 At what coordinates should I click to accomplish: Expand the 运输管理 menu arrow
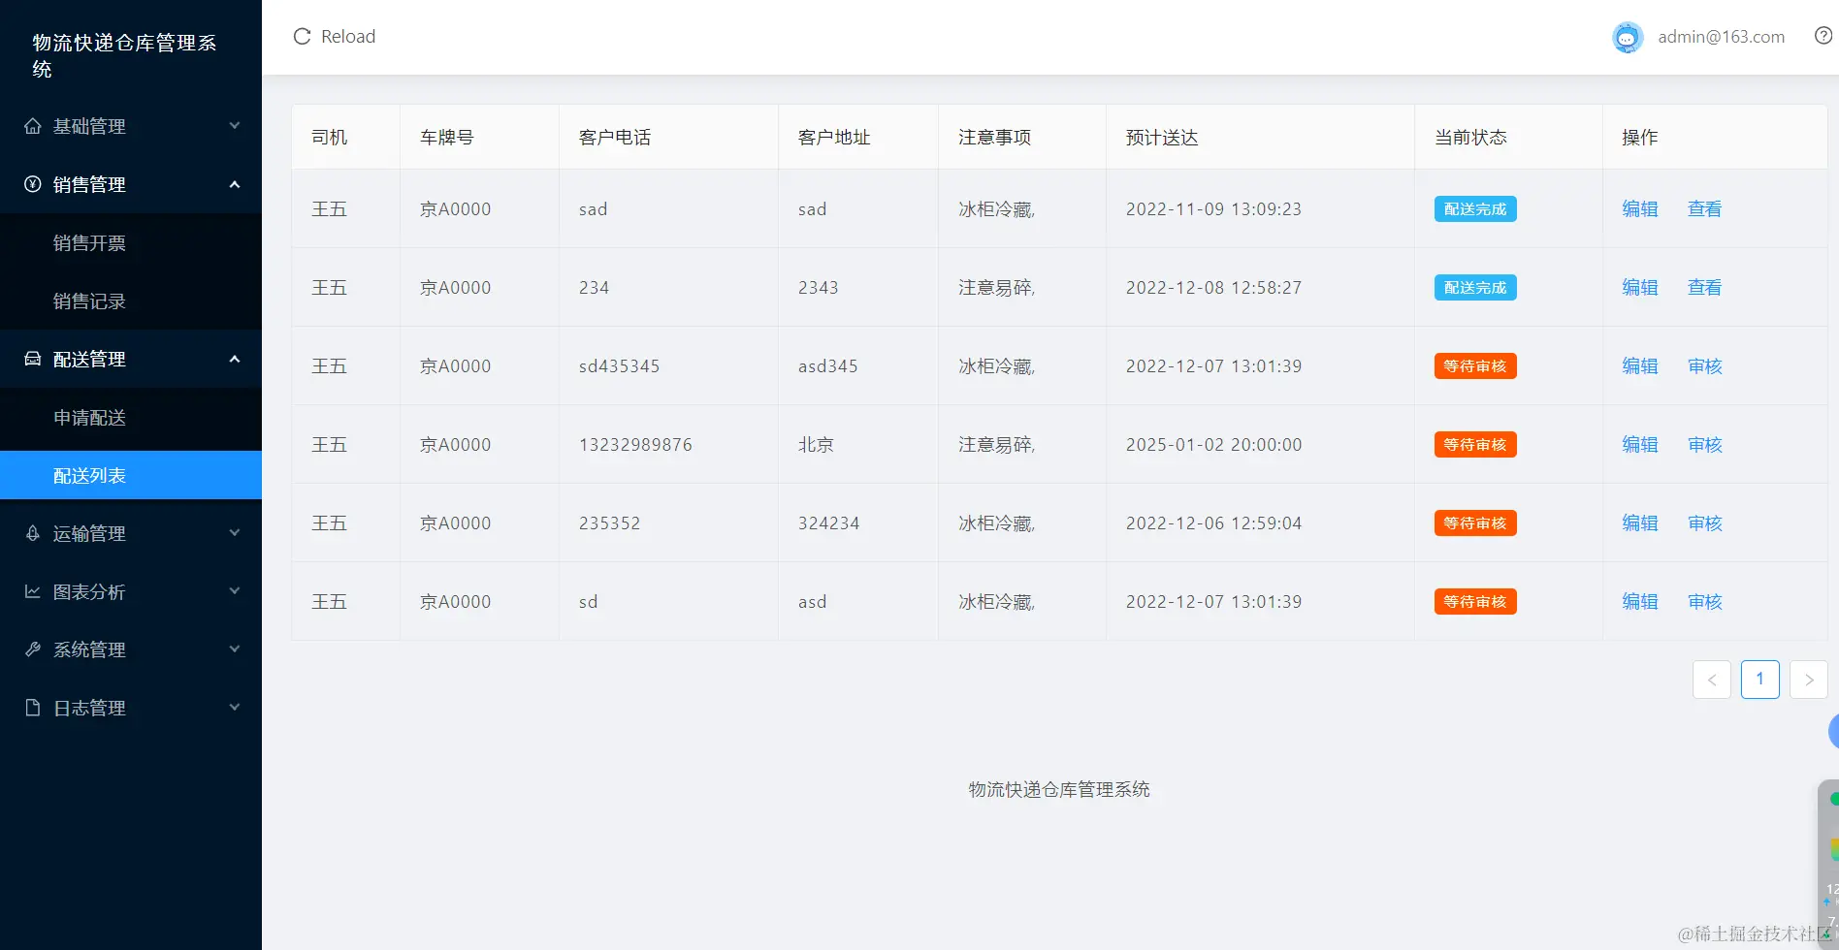tap(234, 533)
